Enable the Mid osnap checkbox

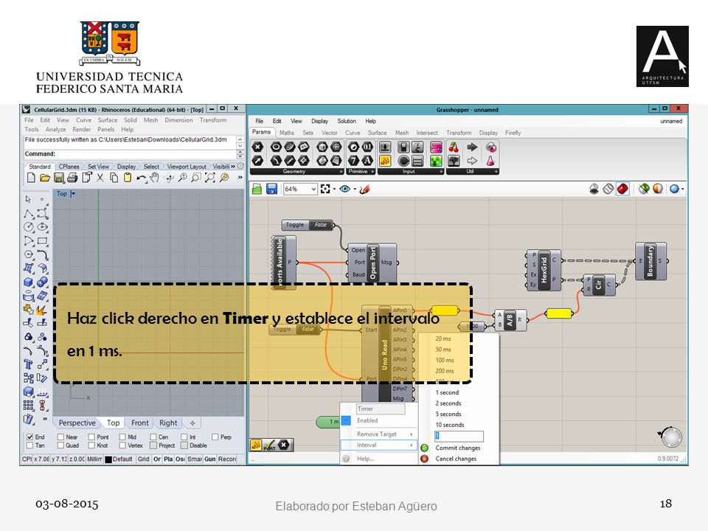click(122, 437)
